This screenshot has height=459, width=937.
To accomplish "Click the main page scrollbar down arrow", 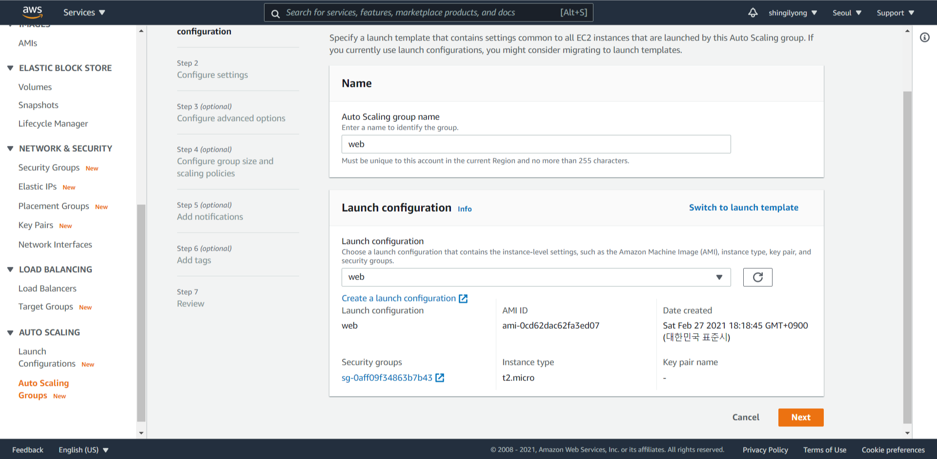I will point(907,433).
